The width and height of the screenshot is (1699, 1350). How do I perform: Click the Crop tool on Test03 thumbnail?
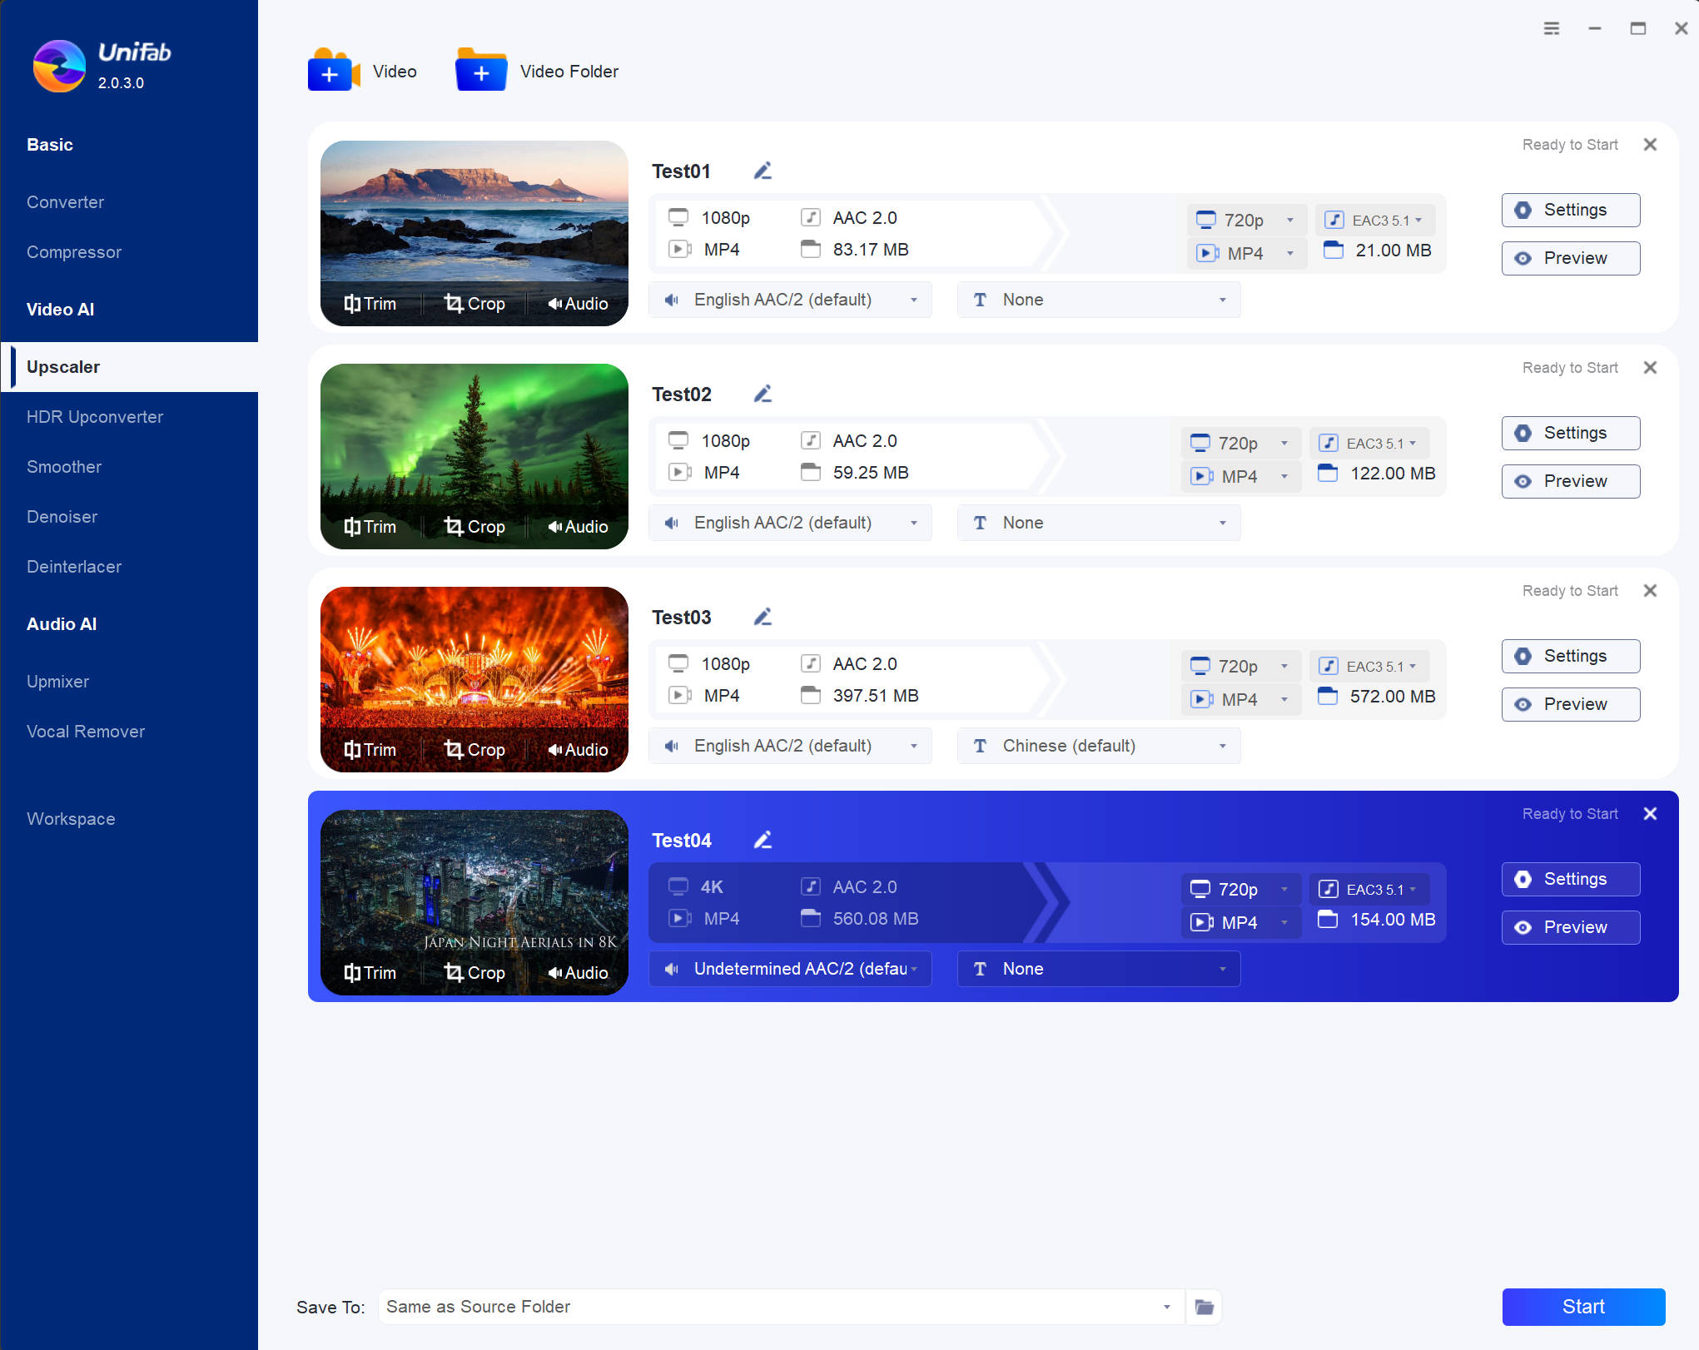click(474, 750)
